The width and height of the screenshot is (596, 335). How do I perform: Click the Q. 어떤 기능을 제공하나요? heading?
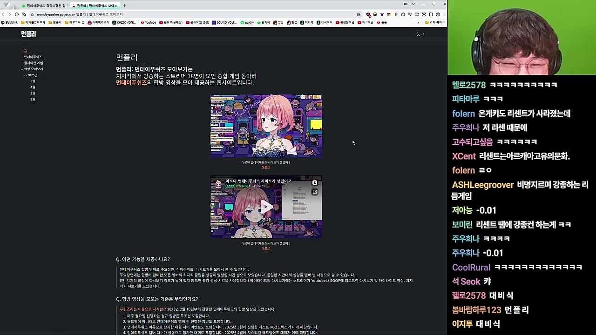coord(143,259)
